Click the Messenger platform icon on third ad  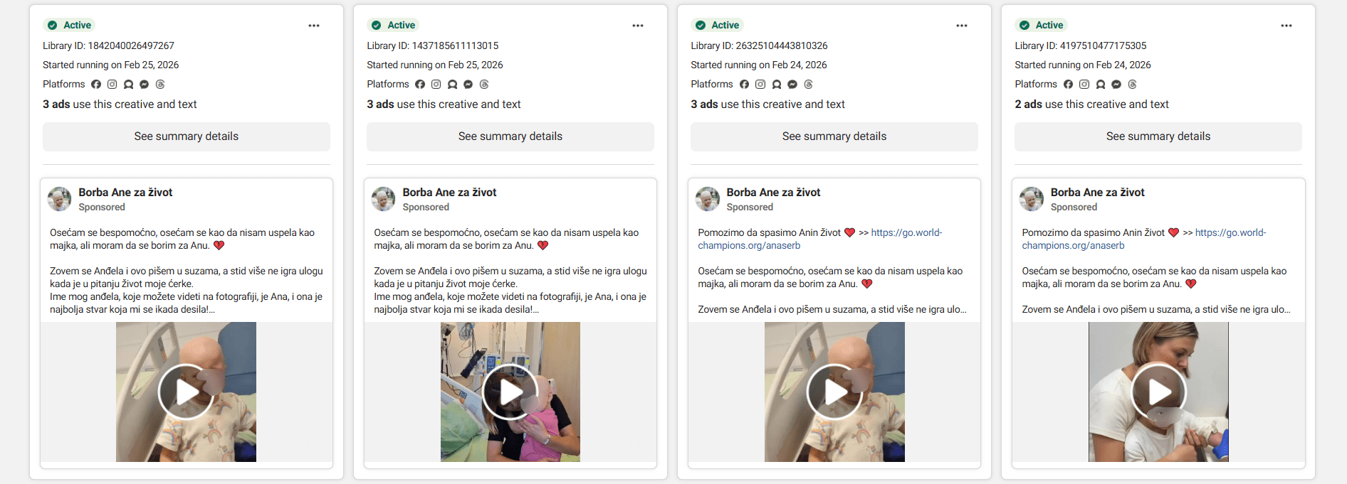click(792, 85)
